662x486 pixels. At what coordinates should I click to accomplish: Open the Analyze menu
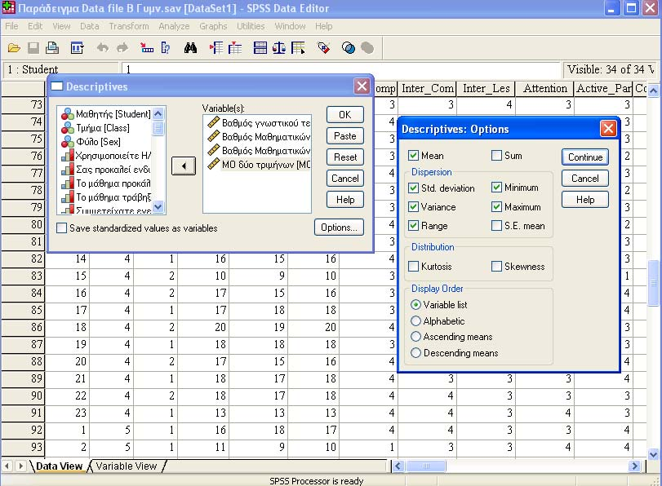(174, 26)
